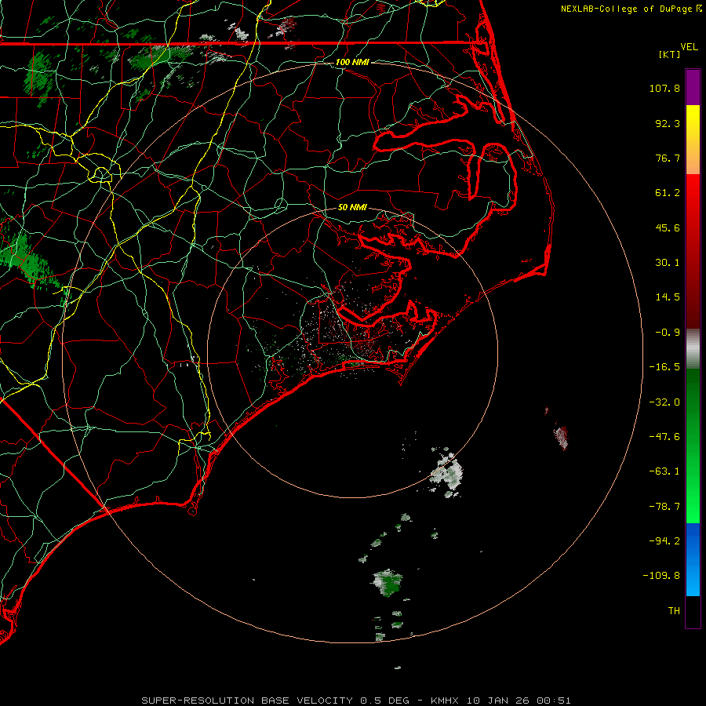Viewport: 706px width, 706px height.
Task: Click the 107.8 value on velocity scale
Action: point(664,88)
